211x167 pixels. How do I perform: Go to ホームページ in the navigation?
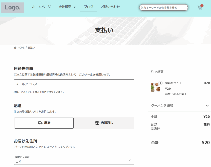pos(41,7)
